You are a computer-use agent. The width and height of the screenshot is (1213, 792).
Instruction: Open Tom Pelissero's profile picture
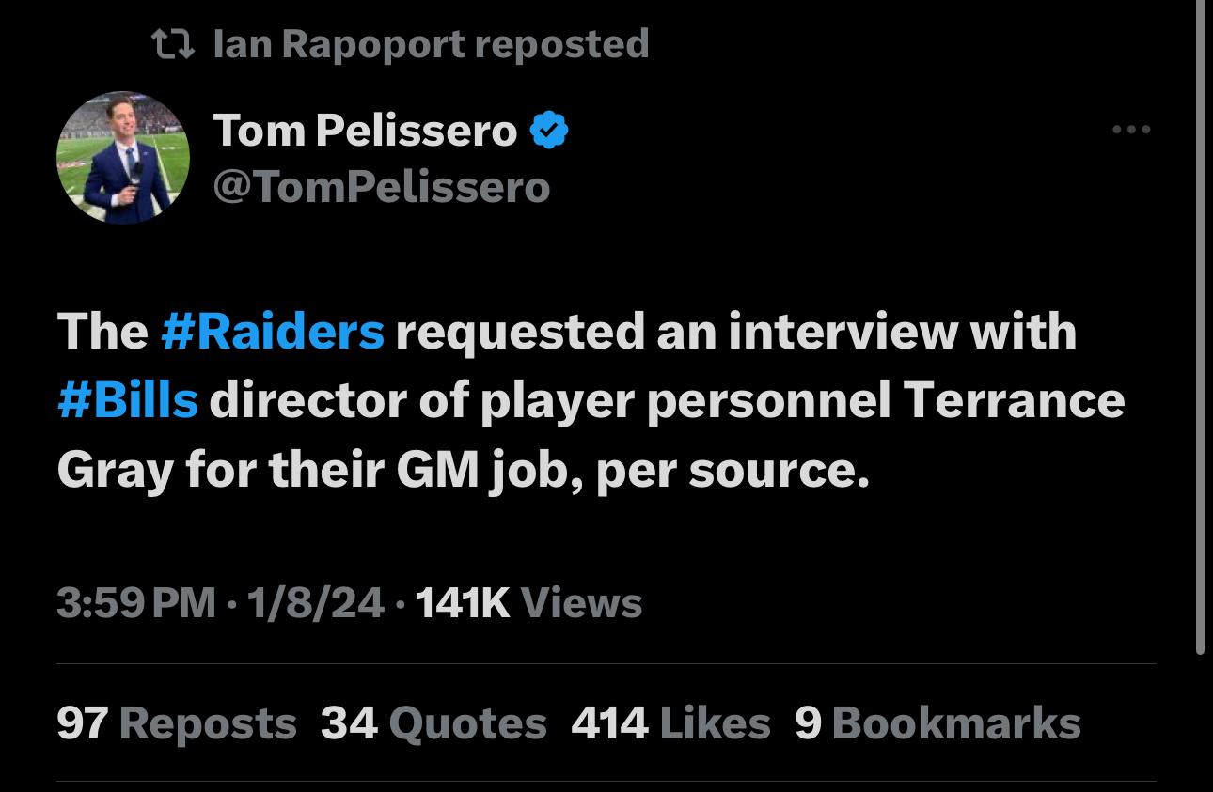coord(123,158)
